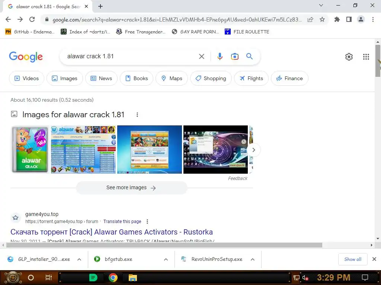Switch to the Finance results tab
Image resolution: width=381 pixels, height=285 pixels.
pos(289,78)
